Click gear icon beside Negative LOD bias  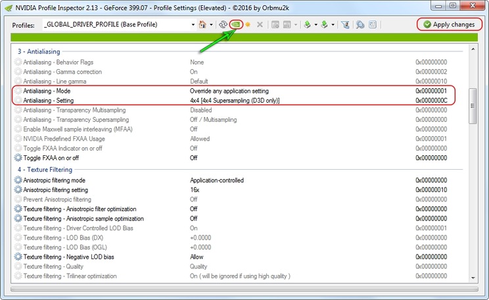coord(18,257)
